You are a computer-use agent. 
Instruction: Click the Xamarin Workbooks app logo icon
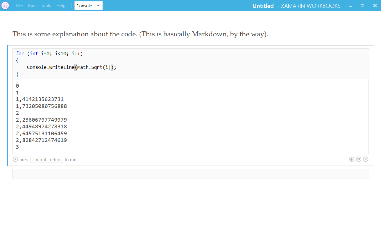pos(5,6)
